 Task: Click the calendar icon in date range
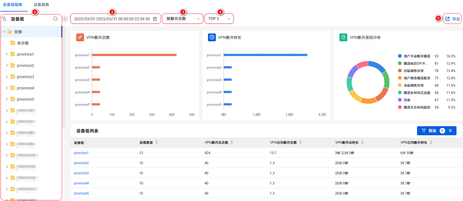155,19
